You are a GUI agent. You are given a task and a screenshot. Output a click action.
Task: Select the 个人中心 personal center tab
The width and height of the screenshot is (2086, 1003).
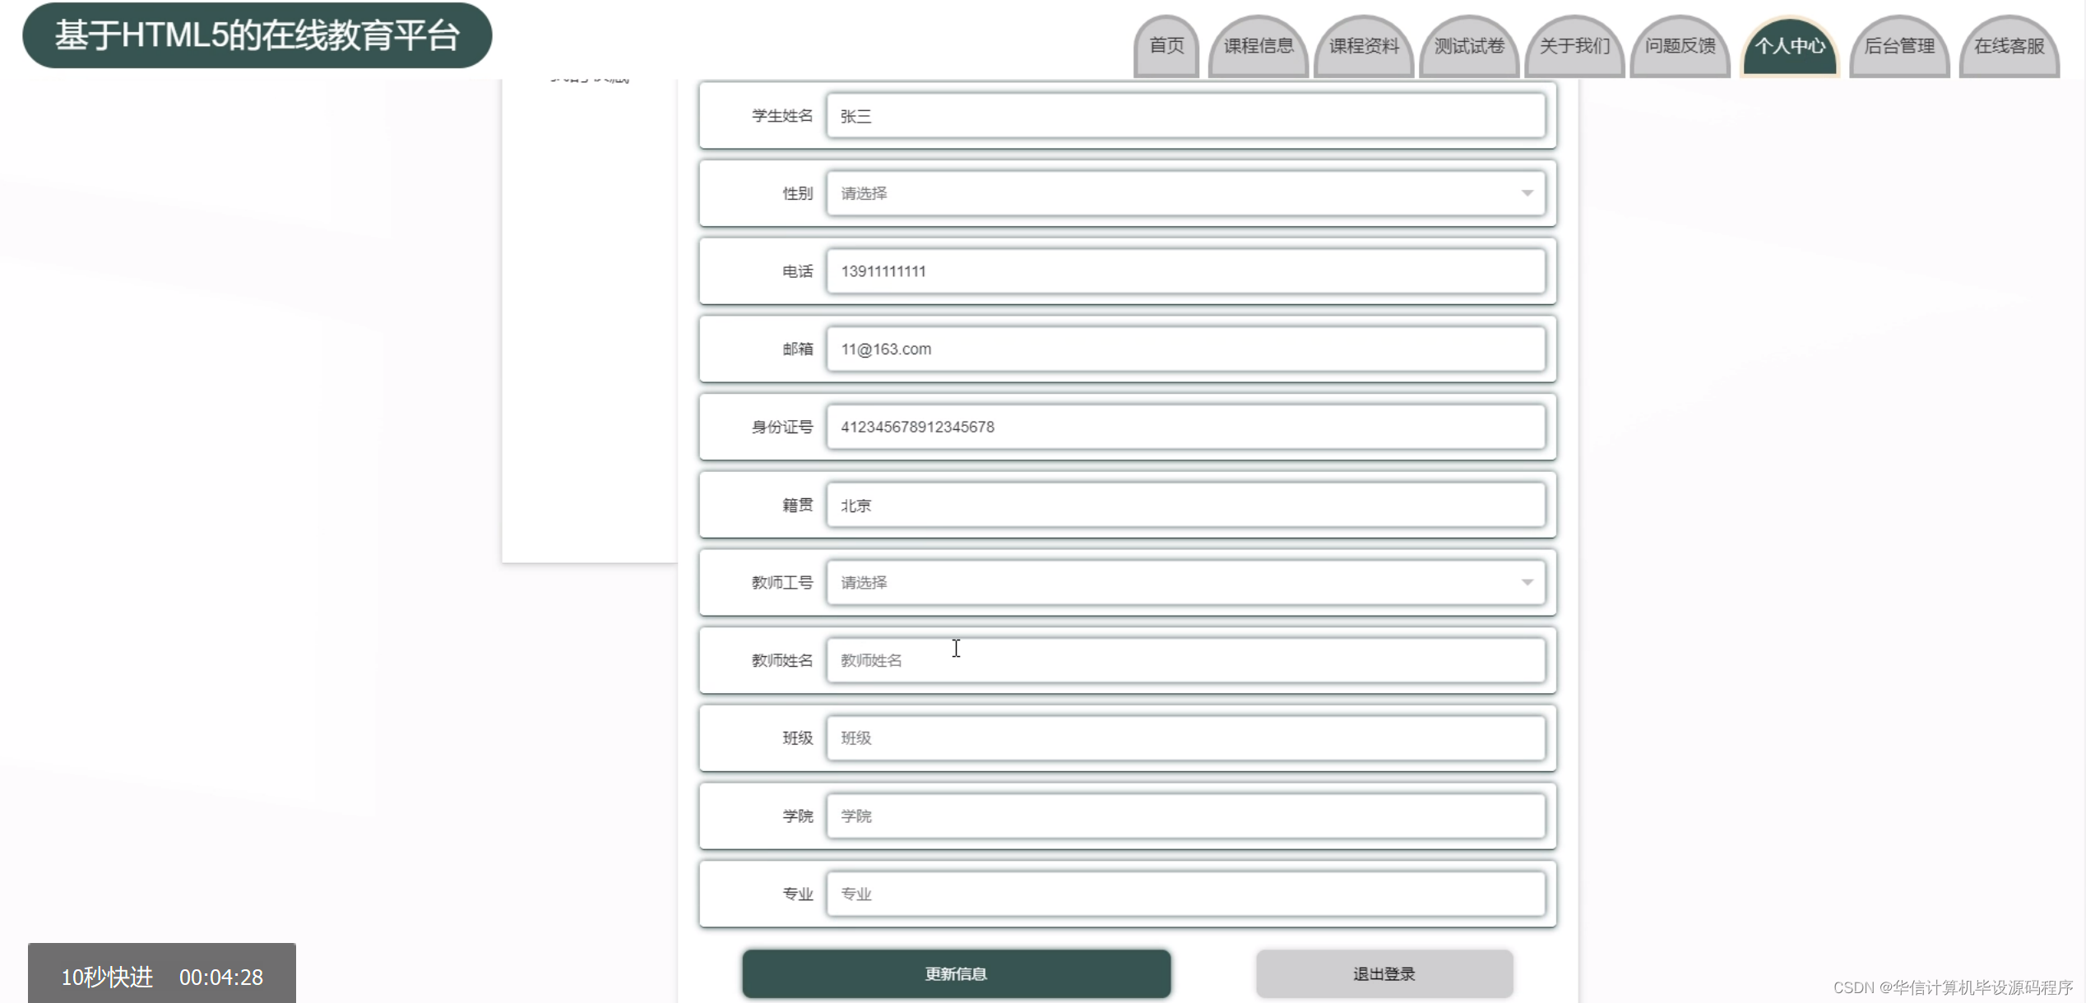[1789, 47]
